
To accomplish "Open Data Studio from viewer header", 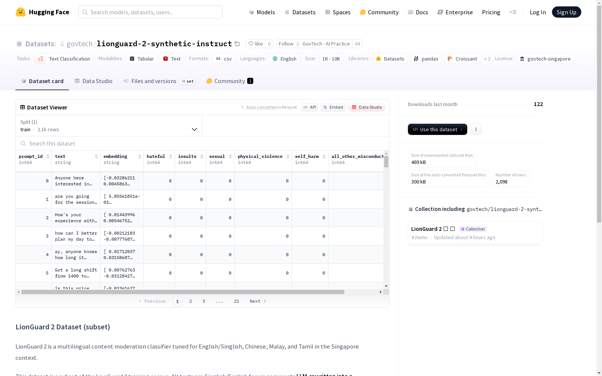I will pyautogui.click(x=367, y=107).
